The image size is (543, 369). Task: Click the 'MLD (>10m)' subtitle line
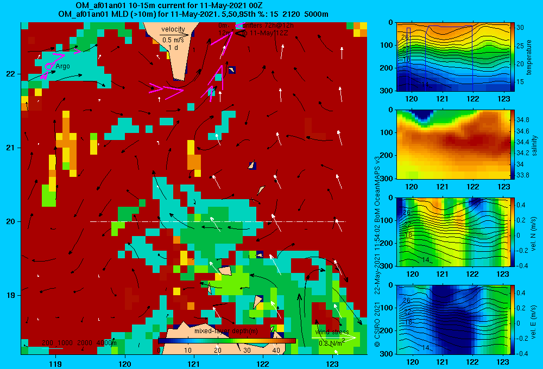tap(193, 14)
